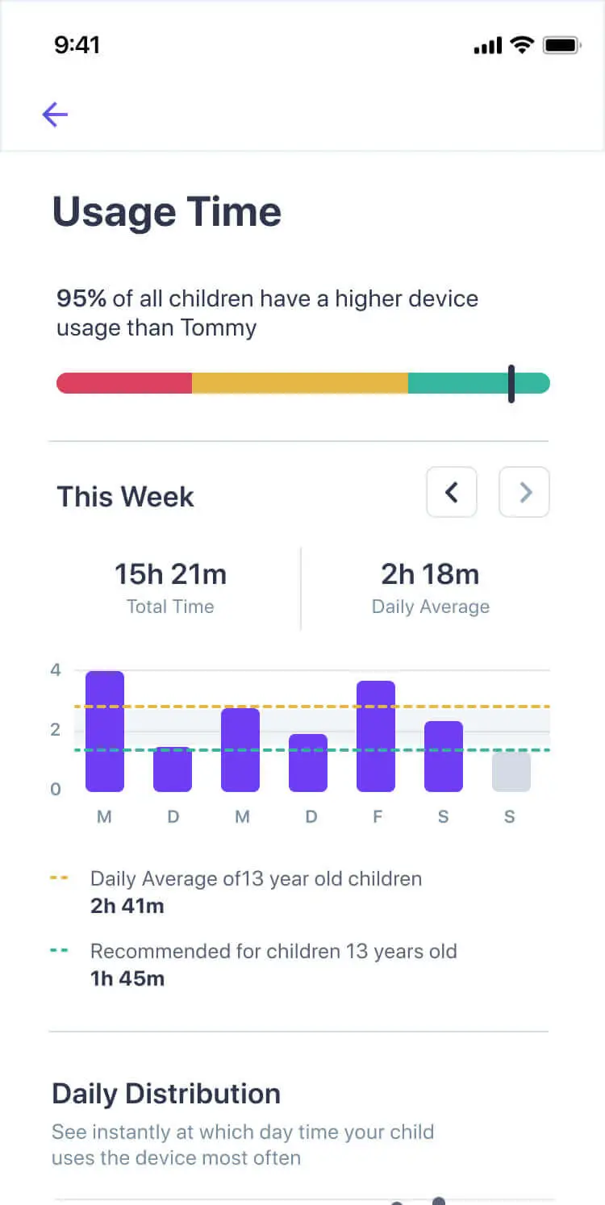This screenshot has width=605, height=1205.
Task: Tap the 2h 18m Daily Average stat
Action: click(x=430, y=586)
